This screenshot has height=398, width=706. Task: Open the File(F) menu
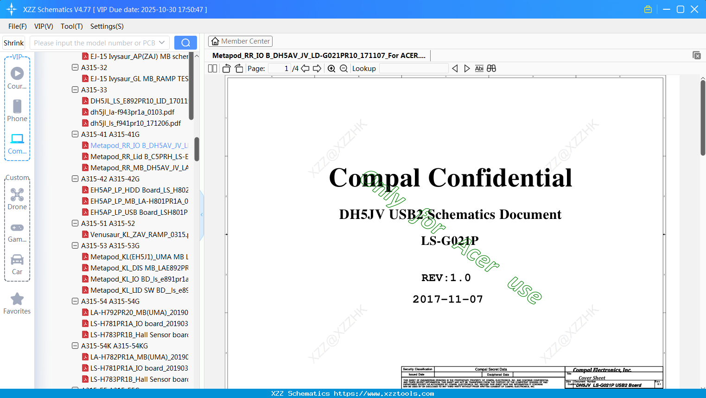point(18,26)
